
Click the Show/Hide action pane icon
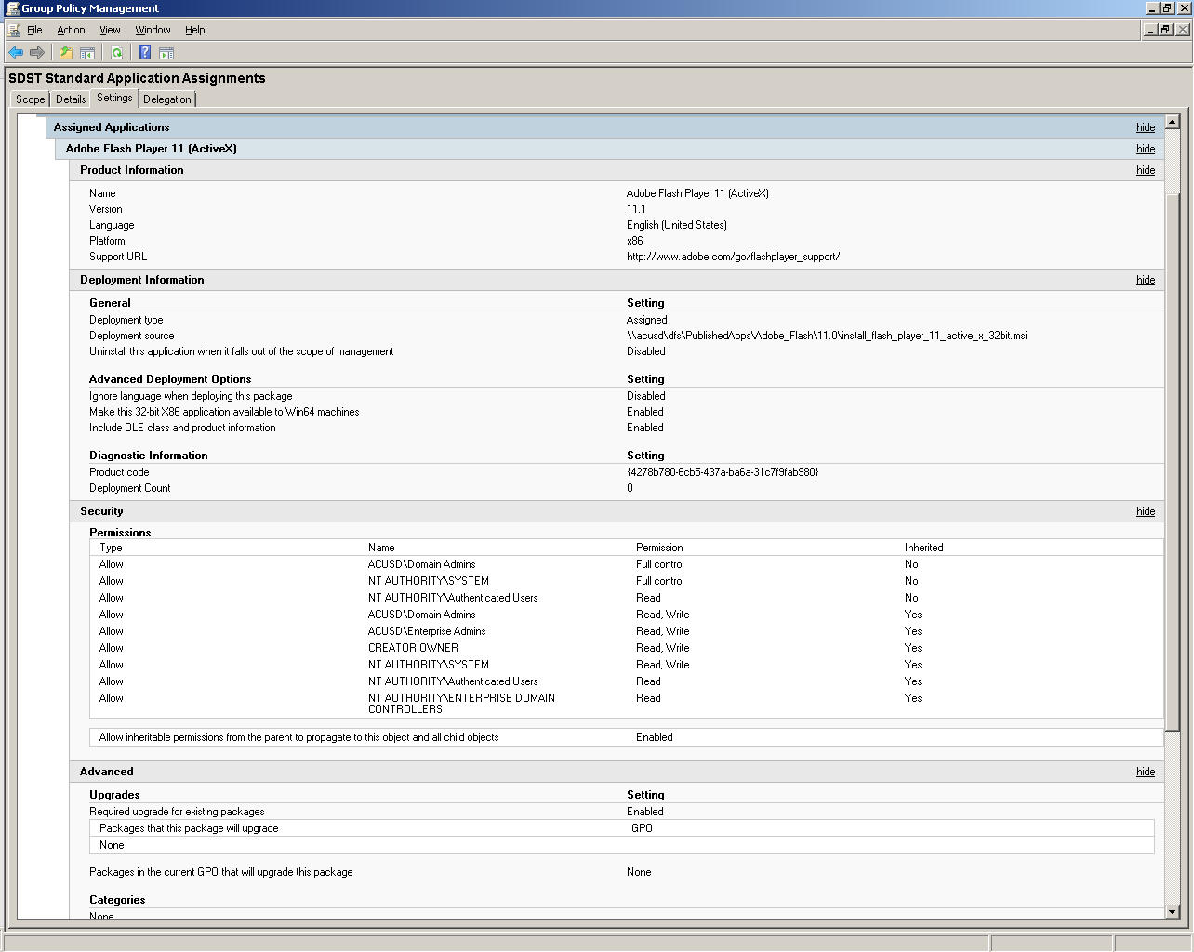[166, 52]
